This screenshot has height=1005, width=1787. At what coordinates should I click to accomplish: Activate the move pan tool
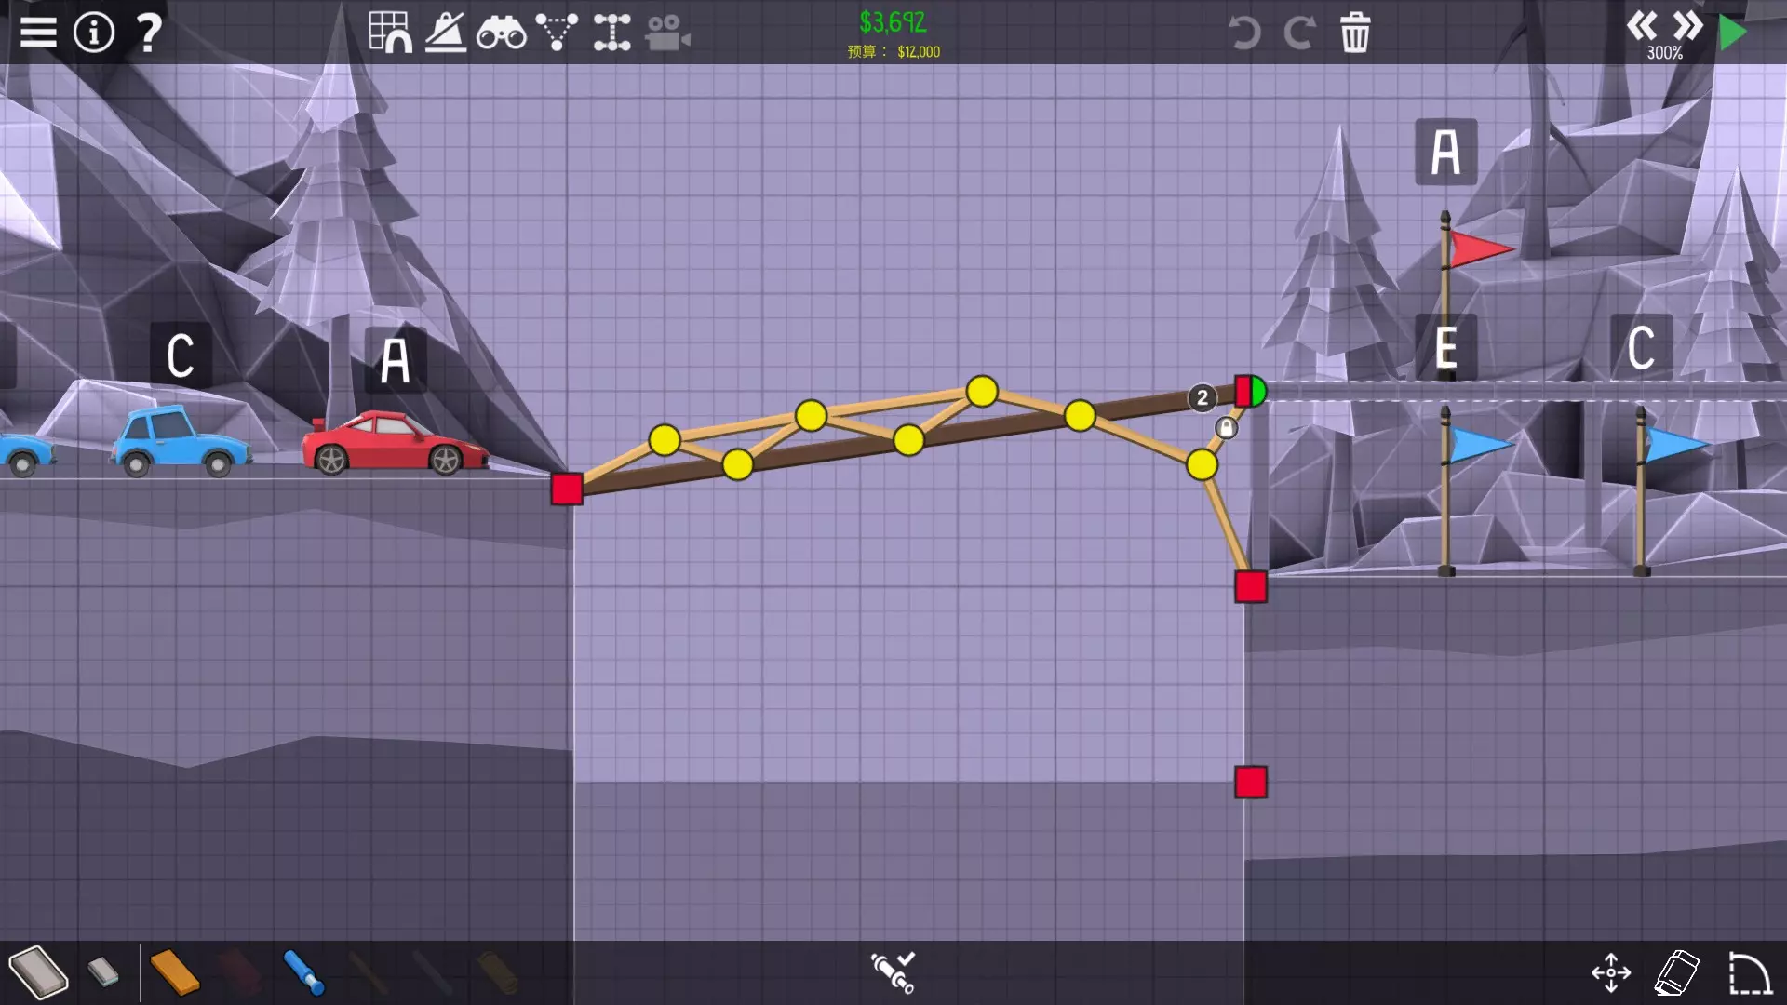pos(1611,972)
